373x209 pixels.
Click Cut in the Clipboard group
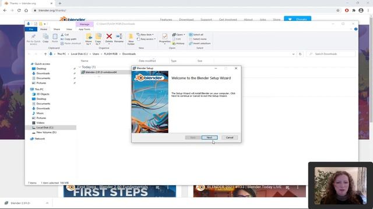(x=65, y=35)
